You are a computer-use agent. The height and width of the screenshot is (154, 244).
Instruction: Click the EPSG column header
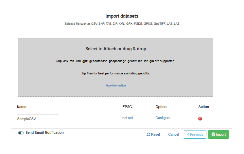127,107
